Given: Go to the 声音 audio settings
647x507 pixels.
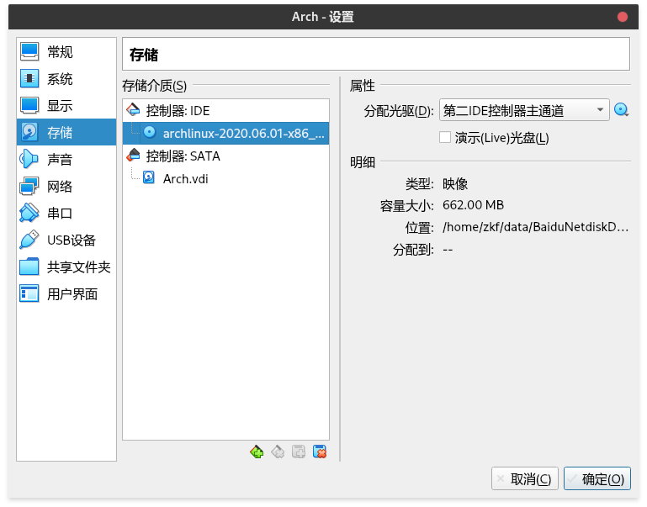Looking at the screenshot, I should (x=60, y=160).
